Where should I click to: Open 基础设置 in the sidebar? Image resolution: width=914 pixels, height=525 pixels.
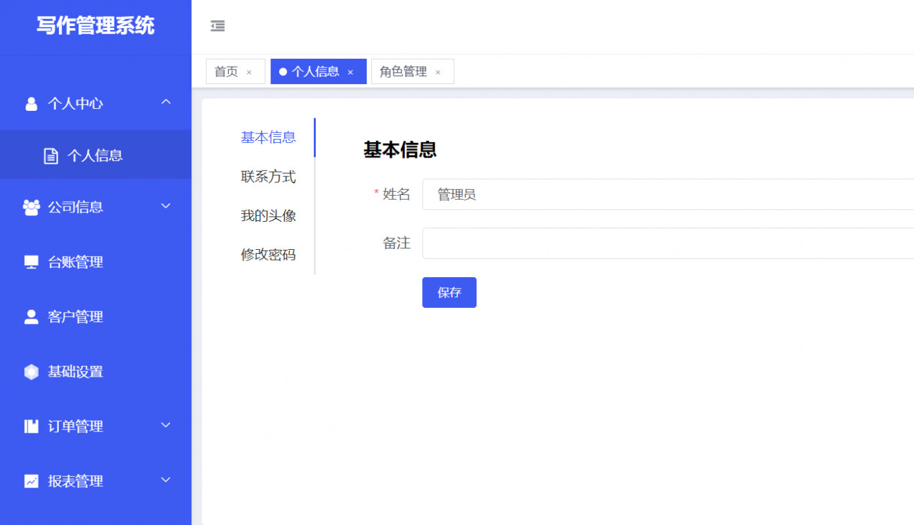[96, 371]
